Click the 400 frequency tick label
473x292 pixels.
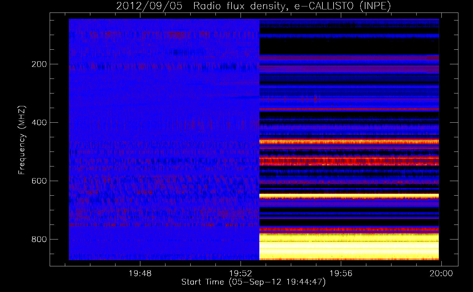pyautogui.click(x=39, y=123)
